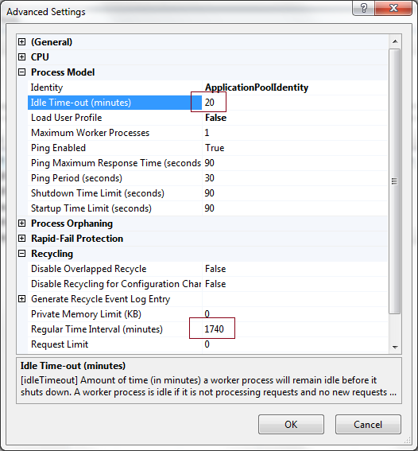418x451 pixels.
Task: Click the help question mark icon
Action: pyautogui.click(x=363, y=8)
